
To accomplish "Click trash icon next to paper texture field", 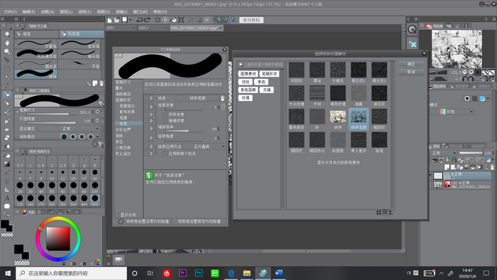I will [x=222, y=98].
